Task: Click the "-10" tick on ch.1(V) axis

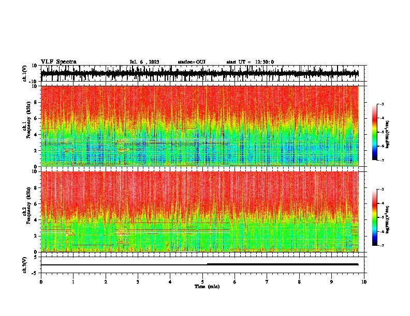Action: click(x=34, y=82)
